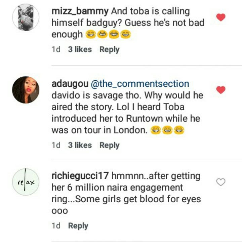The height and width of the screenshot is (242, 242).
Task: Reply to adaugou's comment
Action: (x=109, y=145)
